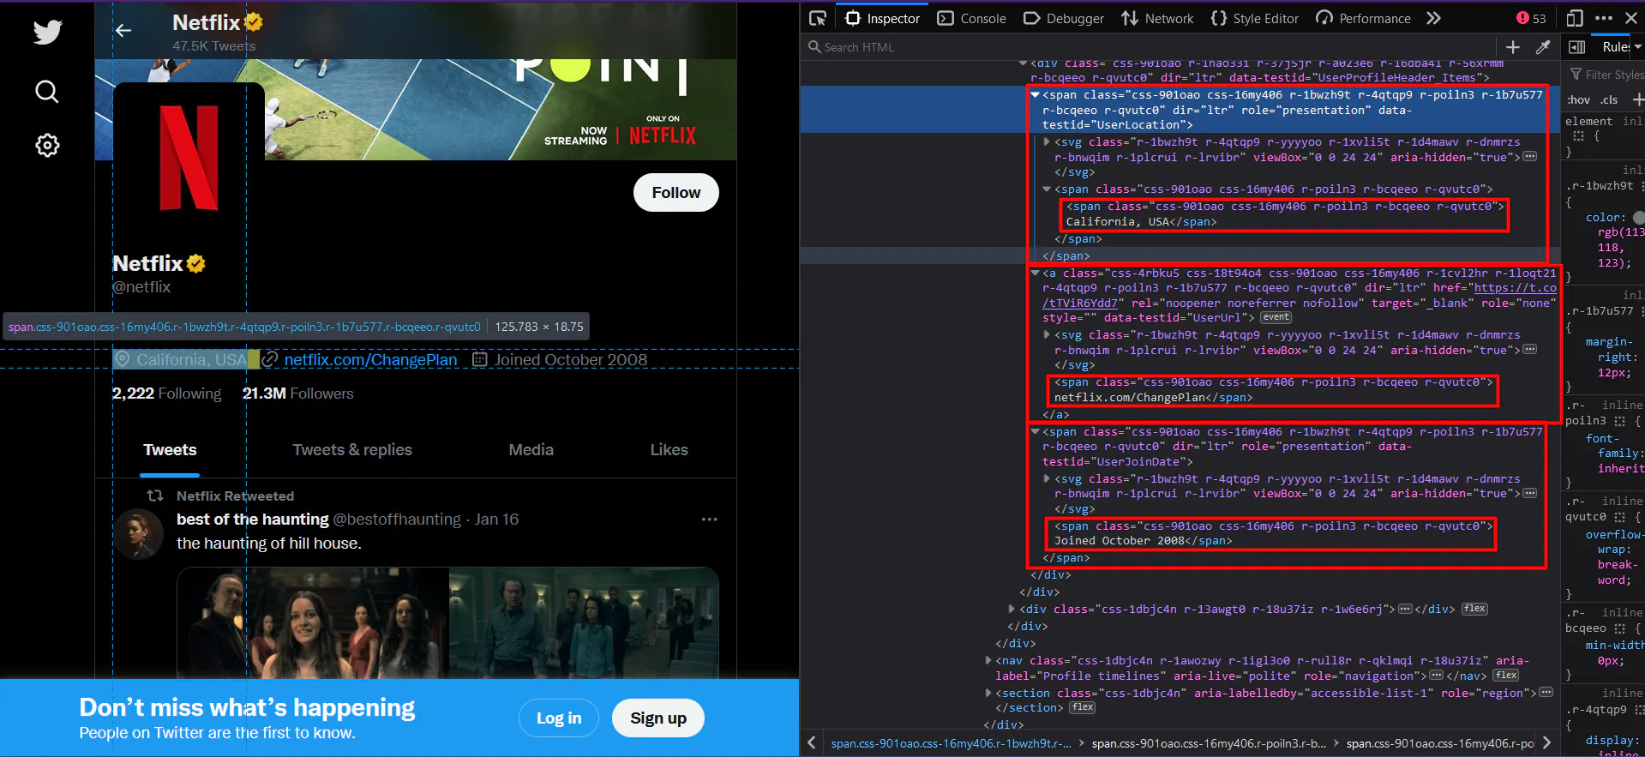Open the Network devtools tab
This screenshot has width=1645, height=757.
[x=1157, y=18]
